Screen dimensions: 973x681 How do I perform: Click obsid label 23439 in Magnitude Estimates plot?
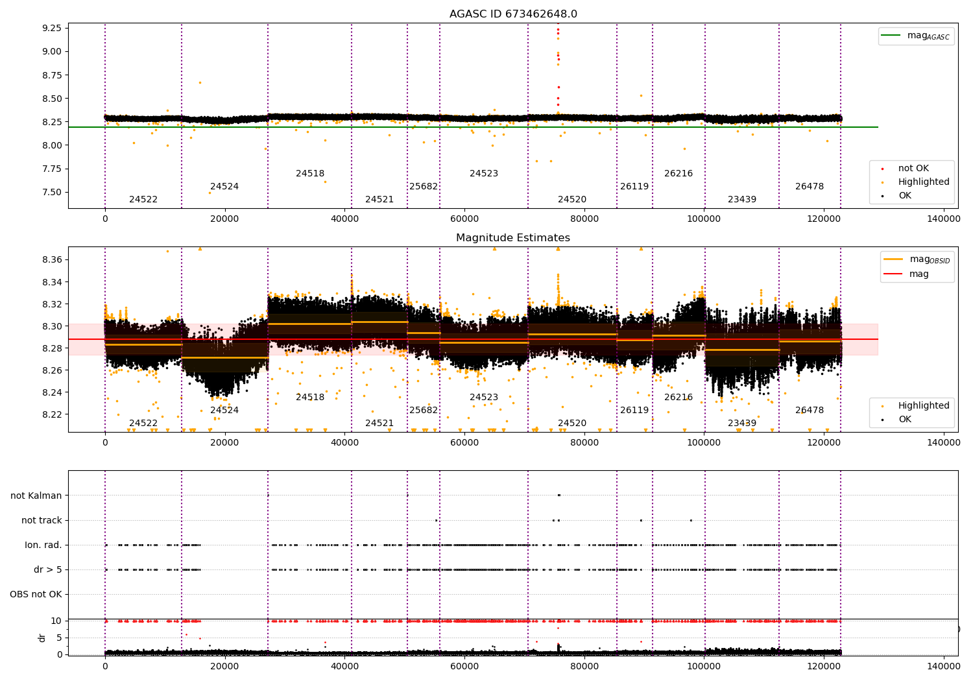(742, 424)
